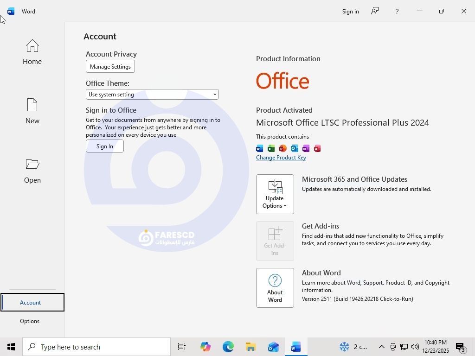Expand the Update Options menu
The width and height of the screenshot is (475, 356).
(275, 194)
